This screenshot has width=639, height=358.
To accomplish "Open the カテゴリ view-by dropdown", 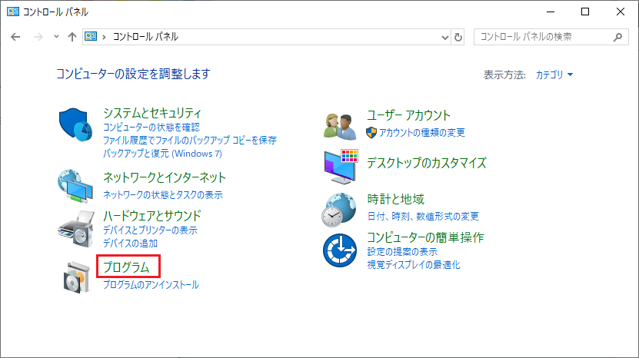I will pyautogui.click(x=554, y=75).
